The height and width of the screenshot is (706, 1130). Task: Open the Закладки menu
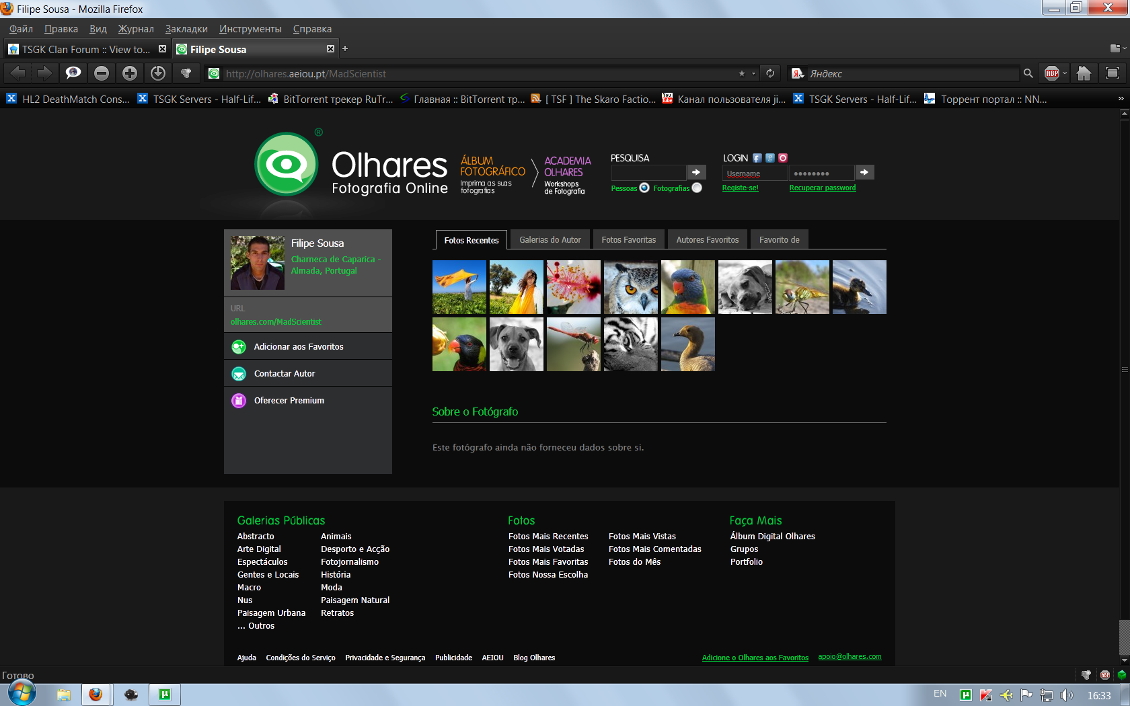coord(186,29)
